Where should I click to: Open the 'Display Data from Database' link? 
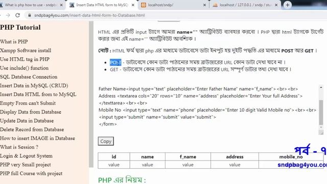tap(31, 112)
